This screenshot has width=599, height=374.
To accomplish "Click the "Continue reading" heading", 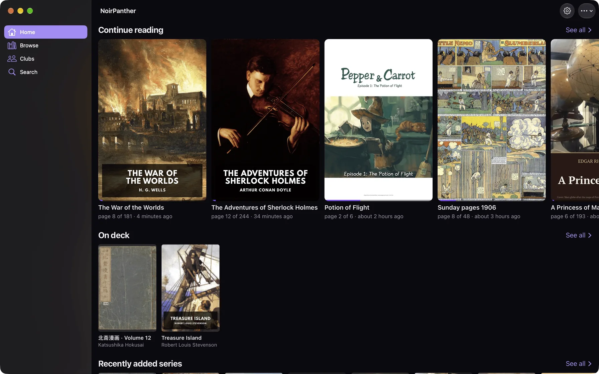I will pos(131,30).
